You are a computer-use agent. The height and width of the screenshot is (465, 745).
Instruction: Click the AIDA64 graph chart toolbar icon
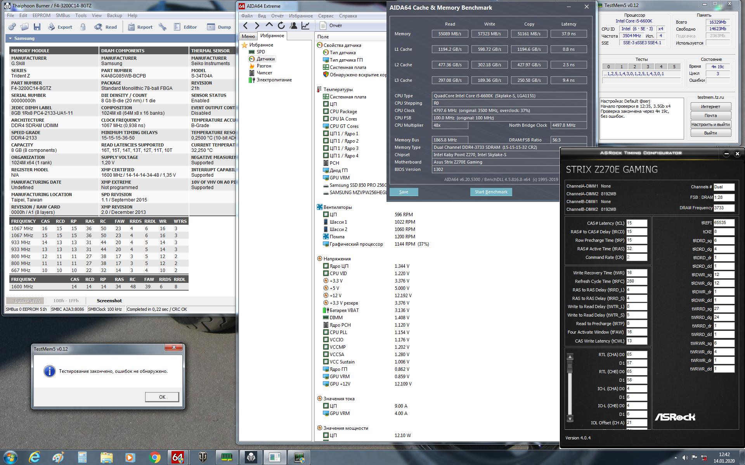pyautogui.click(x=306, y=26)
